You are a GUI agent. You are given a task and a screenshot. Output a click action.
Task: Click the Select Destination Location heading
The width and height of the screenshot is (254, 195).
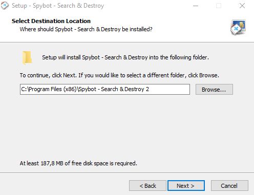point(51,21)
